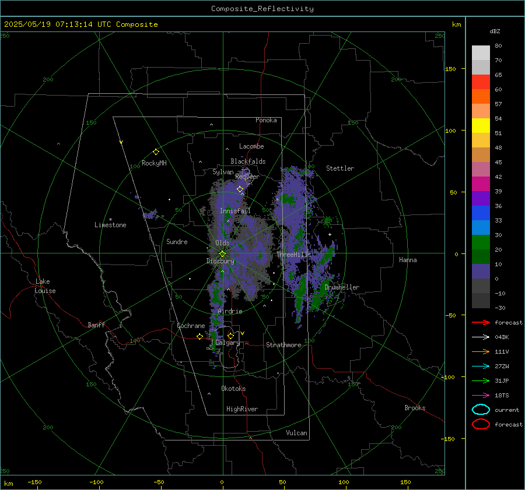Click the 39-42 dBZ magenta swatch
The image size is (525, 490).
coord(481,184)
